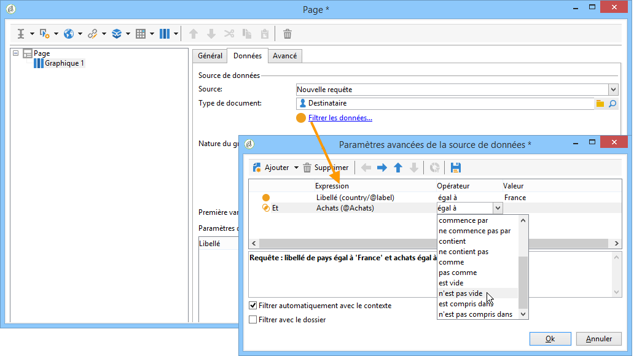Open the Filtrer les données link
The height and width of the screenshot is (356, 634).
point(340,118)
